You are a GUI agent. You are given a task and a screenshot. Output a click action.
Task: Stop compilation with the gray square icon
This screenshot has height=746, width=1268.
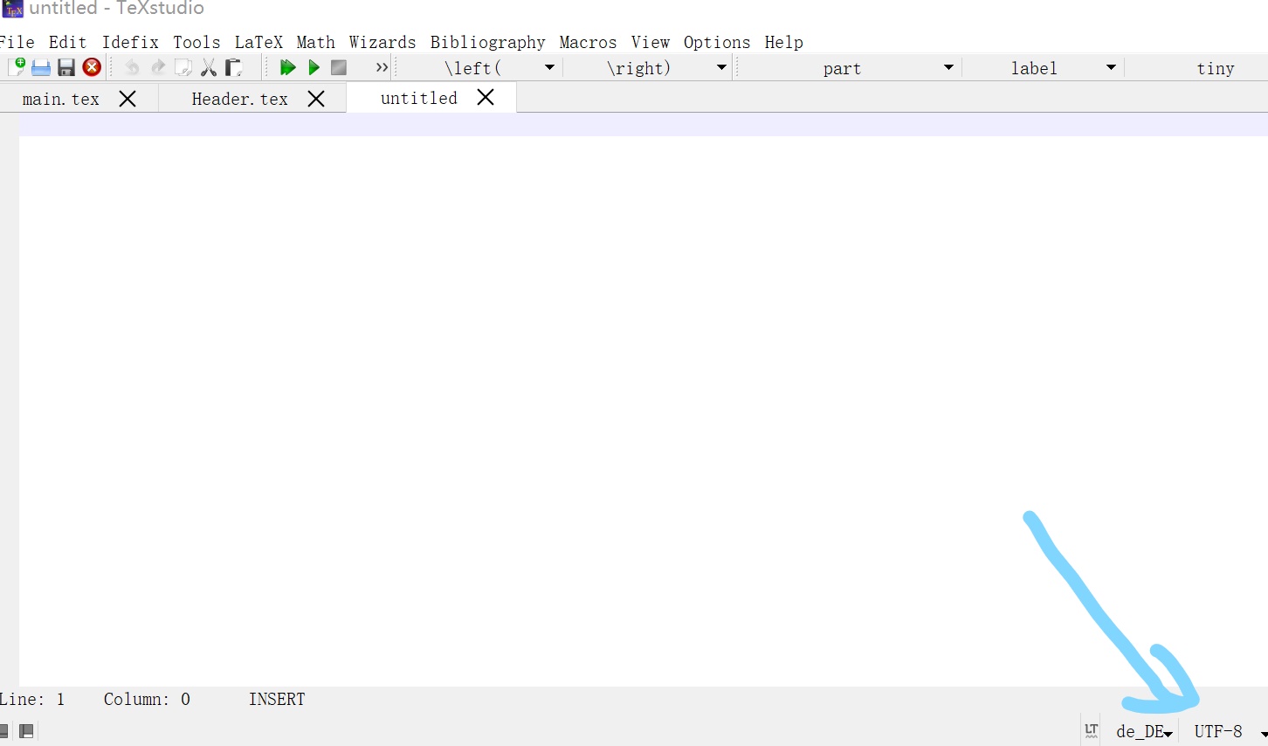tap(339, 67)
